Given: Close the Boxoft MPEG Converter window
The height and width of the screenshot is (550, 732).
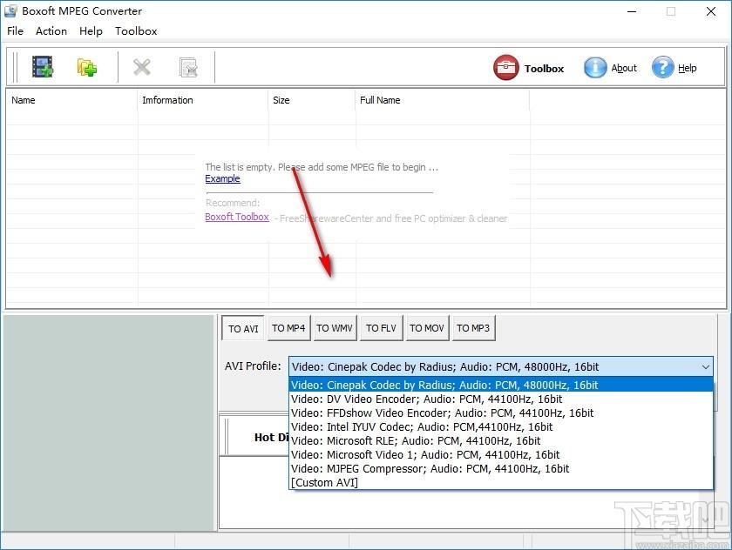Looking at the screenshot, I should 710,11.
